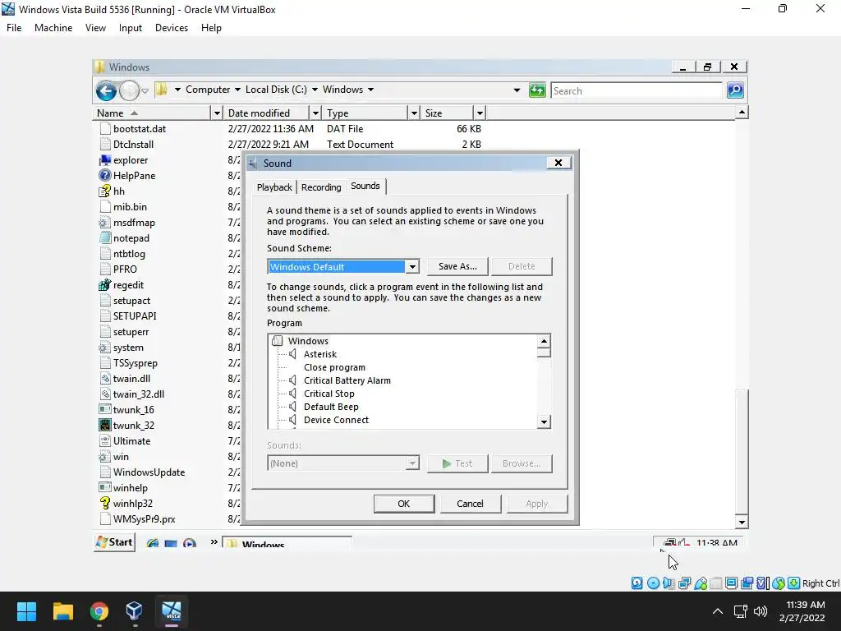
Task: Expand the quick launch overflow chevron
Action: pos(214,542)
